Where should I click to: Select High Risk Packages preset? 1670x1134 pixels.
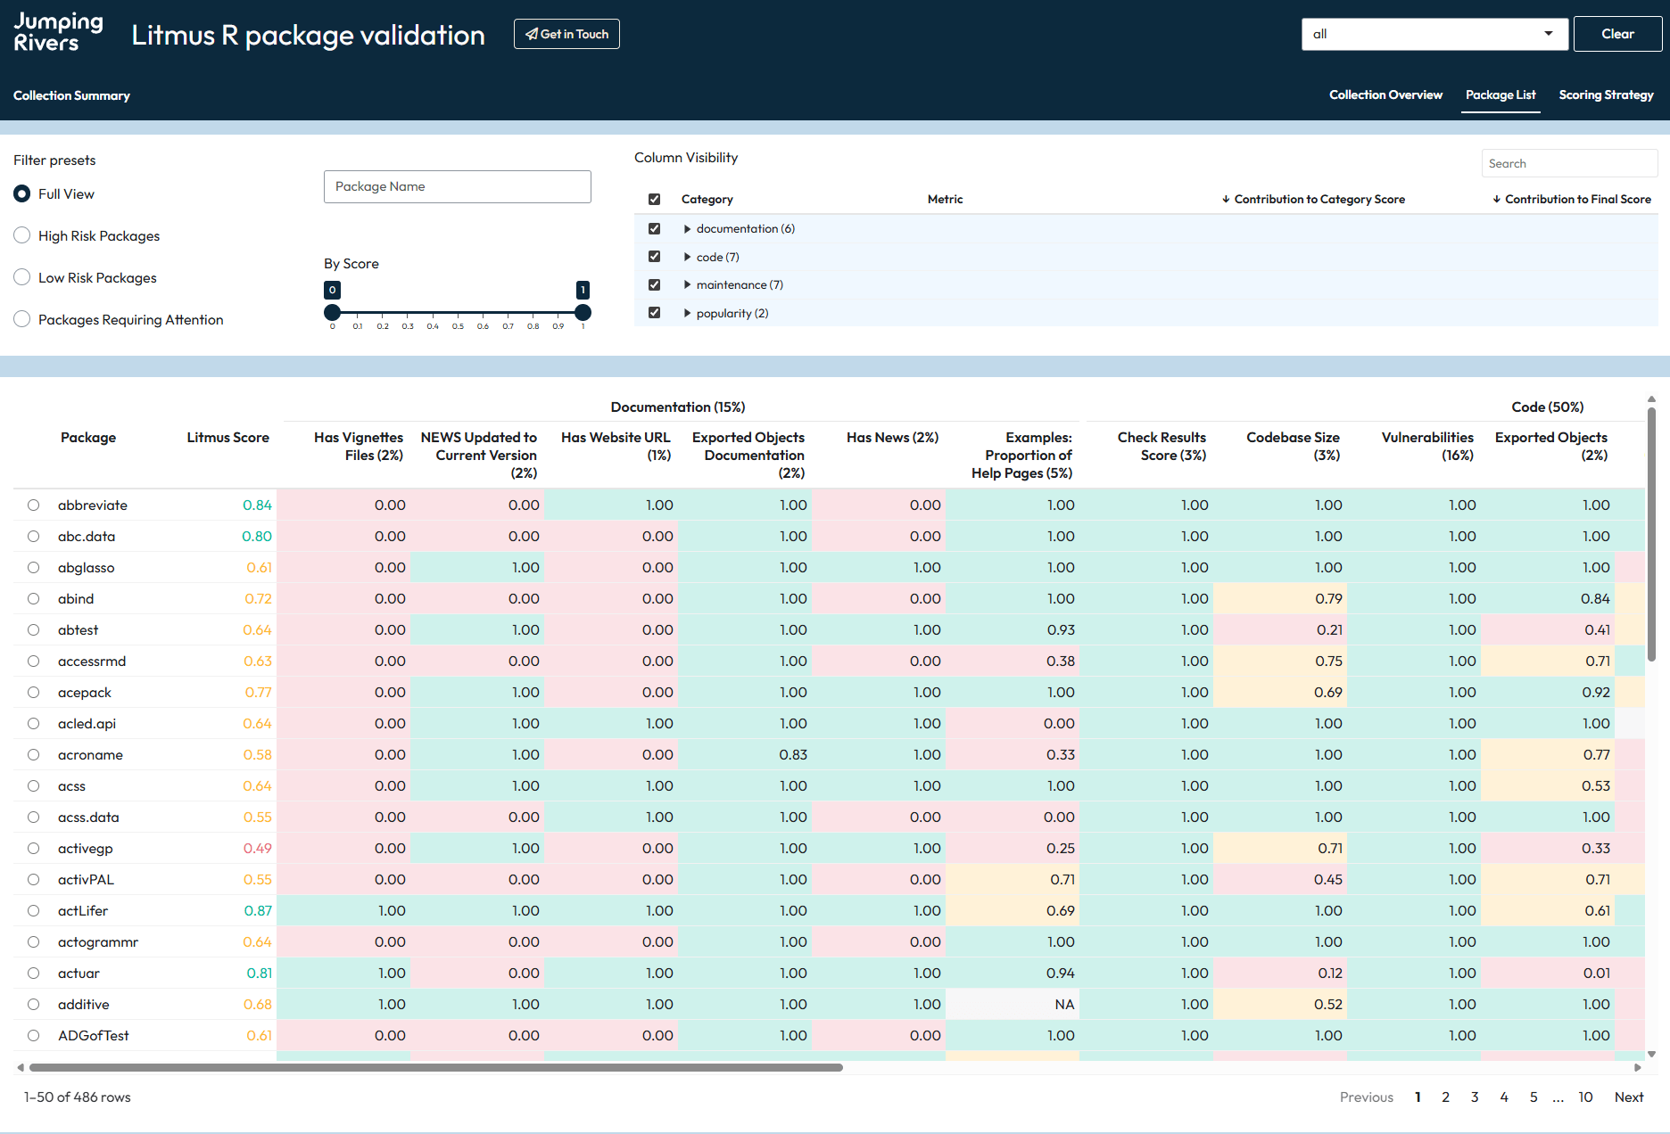click(x=22, y=235)
